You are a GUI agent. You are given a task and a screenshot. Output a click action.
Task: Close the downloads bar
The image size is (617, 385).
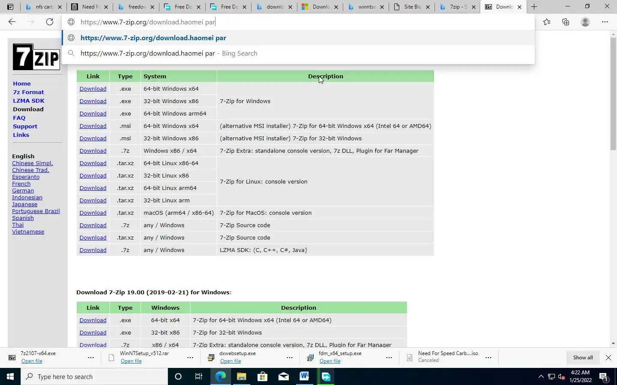608,358
